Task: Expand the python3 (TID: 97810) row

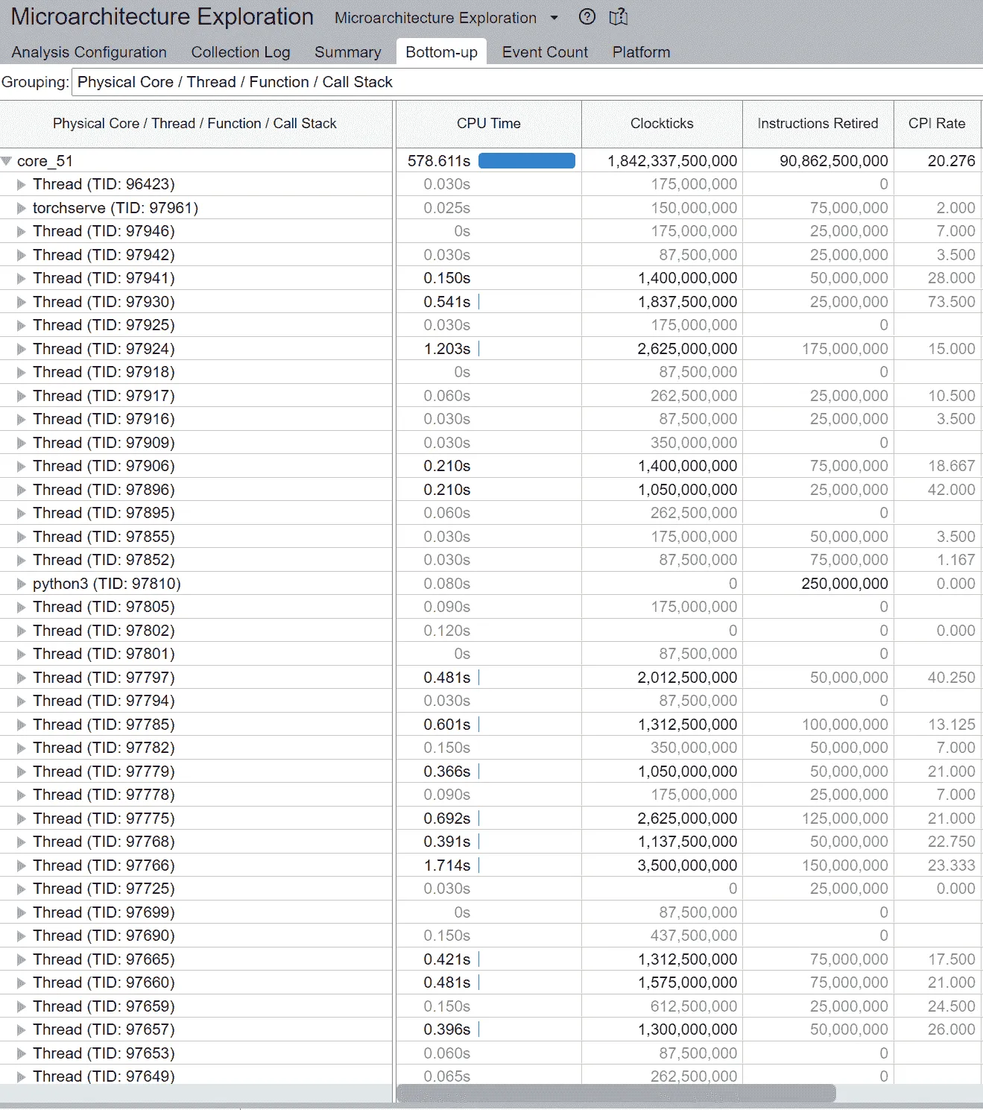Action: (x=22, y=584)
